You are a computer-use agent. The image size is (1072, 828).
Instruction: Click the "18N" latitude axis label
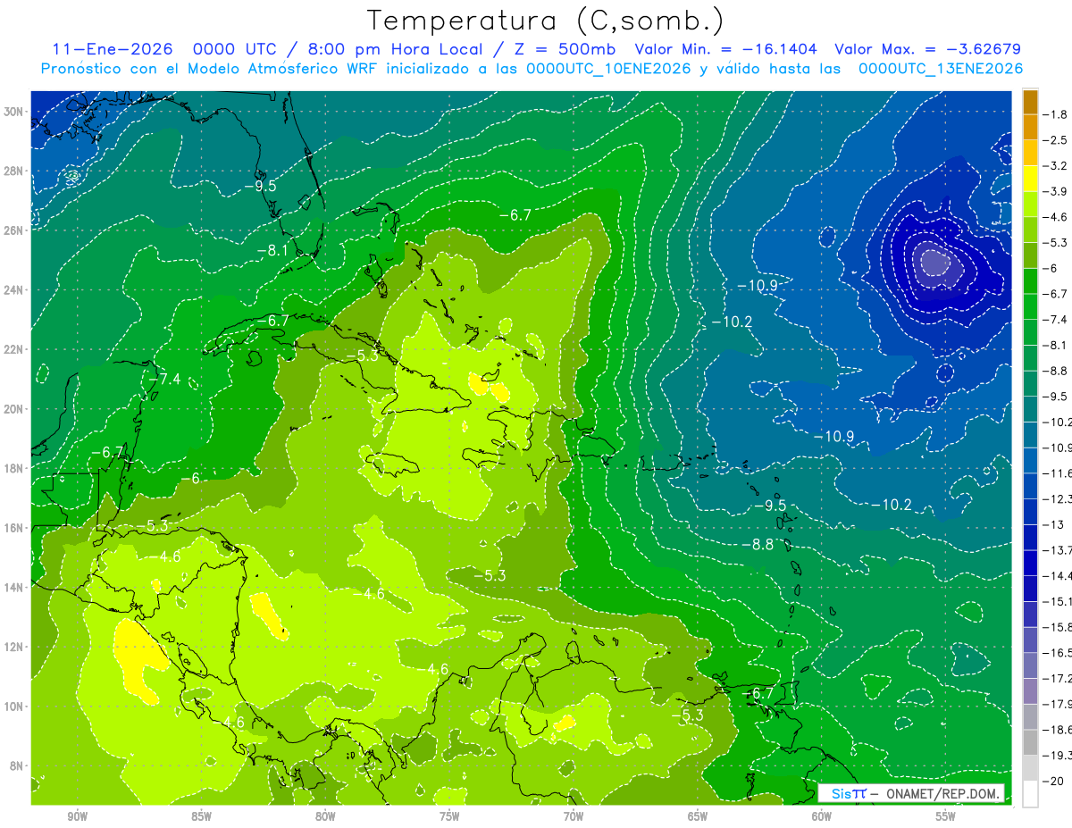coord(15,468)
